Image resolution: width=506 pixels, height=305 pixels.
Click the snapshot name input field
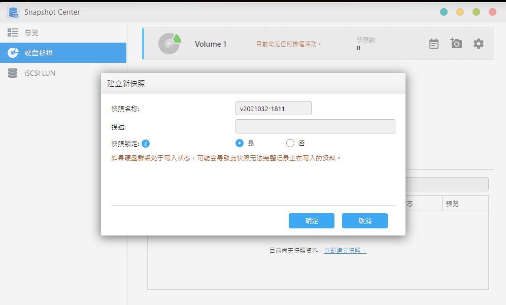272,108
